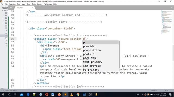Click the closing </section> tag on line 66
The height and width of the screenshot is (97, 174).
pos(41,83)
